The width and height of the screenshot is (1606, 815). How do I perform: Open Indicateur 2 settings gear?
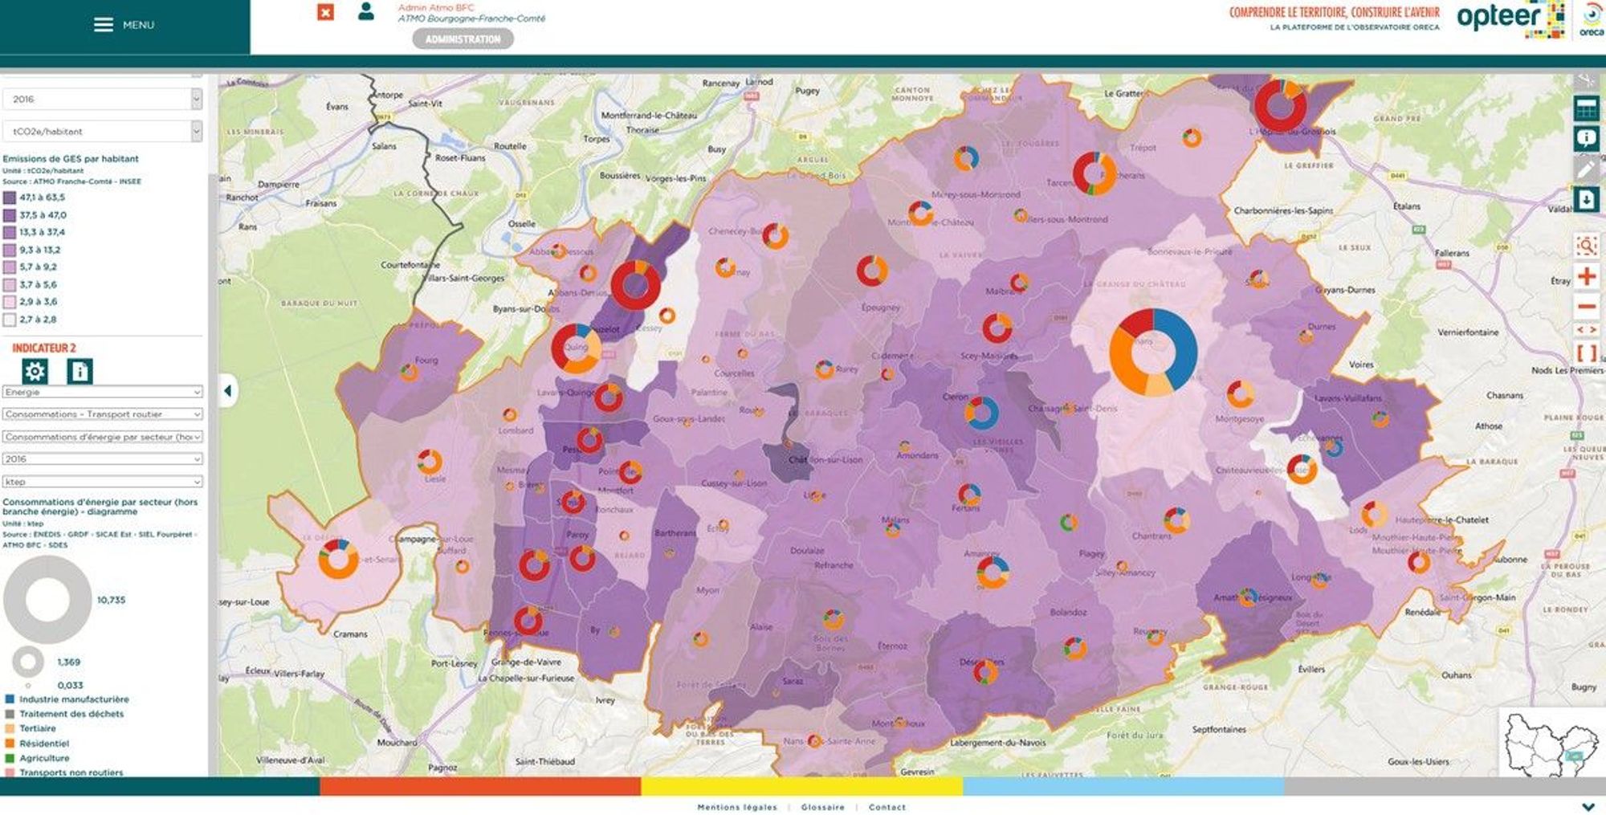(35, 371)
